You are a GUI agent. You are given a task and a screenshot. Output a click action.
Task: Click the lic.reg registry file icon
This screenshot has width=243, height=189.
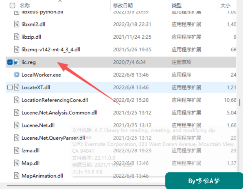(x=17, y=62)
